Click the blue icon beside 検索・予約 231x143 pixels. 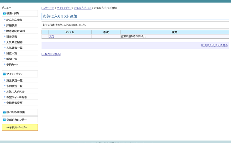click(x=4, y=13)
